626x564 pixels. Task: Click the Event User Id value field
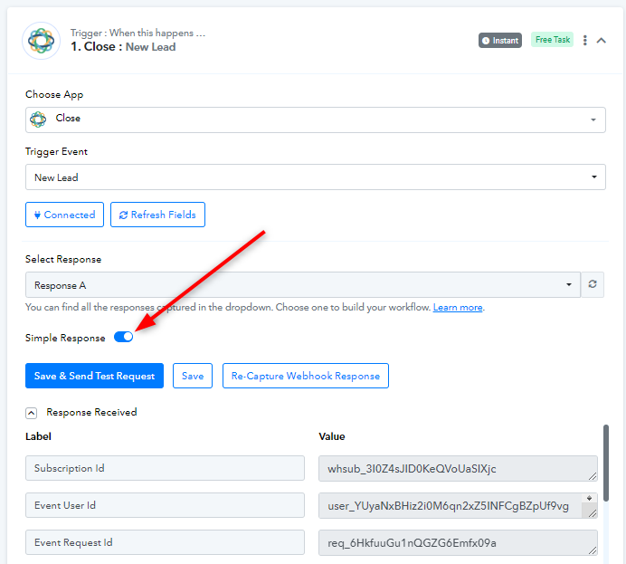[x=458, y=505]
